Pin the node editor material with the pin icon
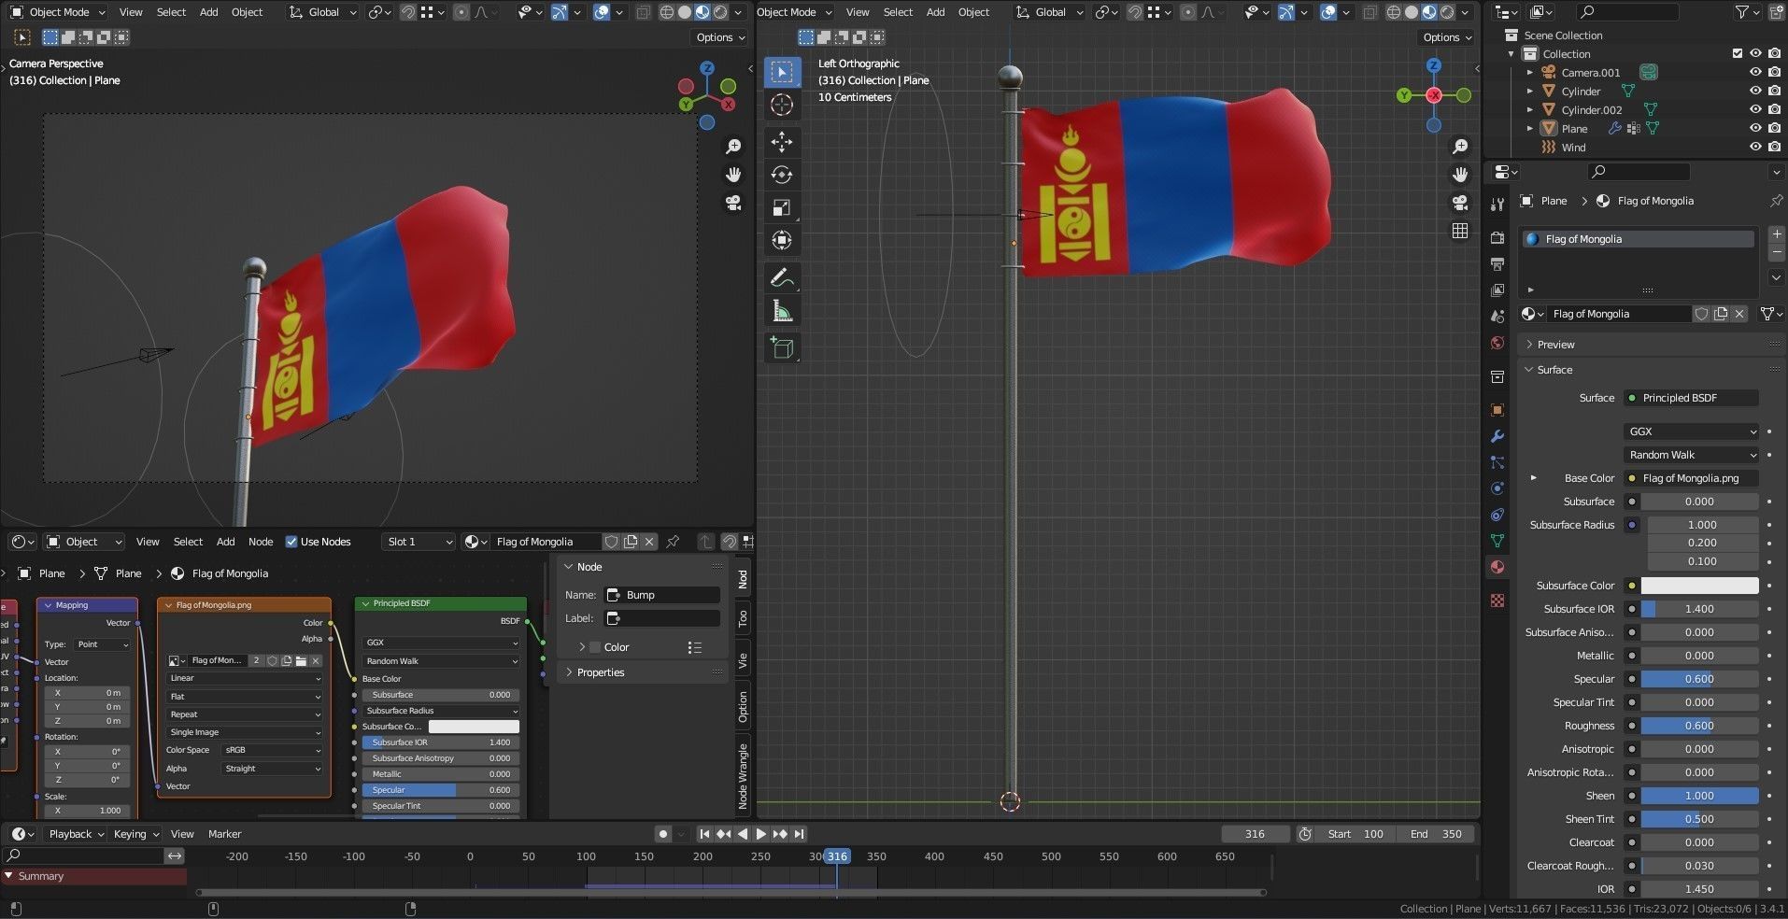Screen dimensions: 1788x919 point(673,542)
